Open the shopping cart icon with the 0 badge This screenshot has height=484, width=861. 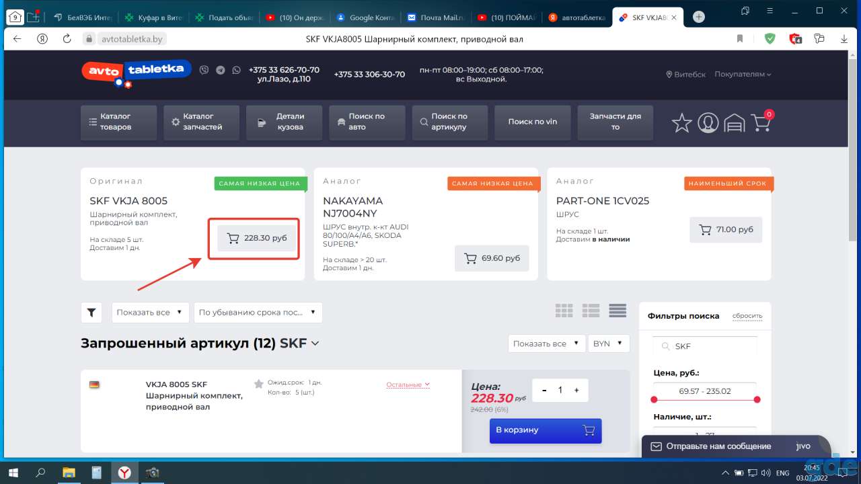[761, 122]
